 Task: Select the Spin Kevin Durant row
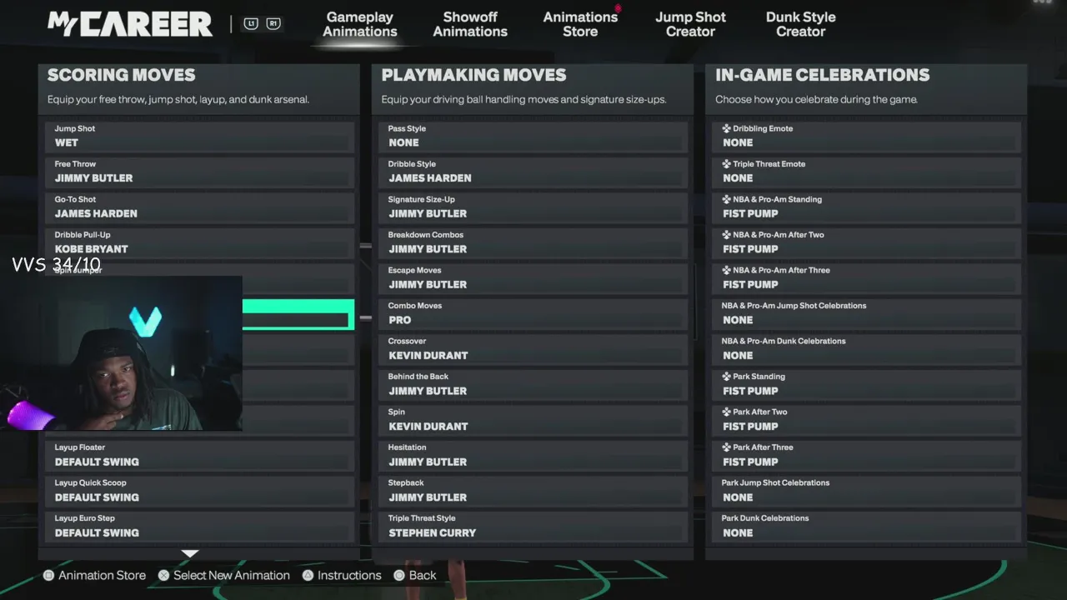(533, 420)
